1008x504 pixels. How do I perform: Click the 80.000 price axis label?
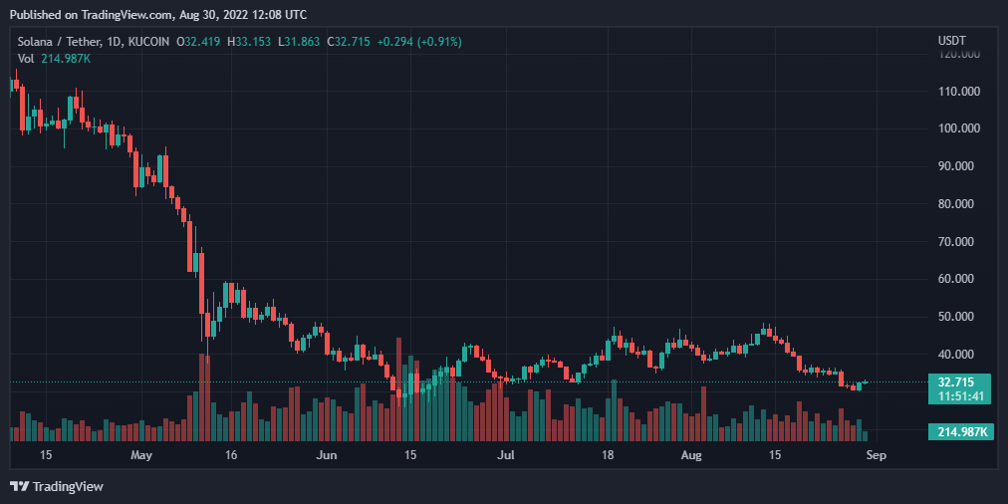click(960, 204)
